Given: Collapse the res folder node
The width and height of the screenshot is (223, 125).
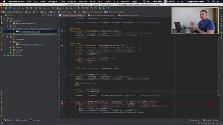Looking at the screenshot, I should (8, 37).
